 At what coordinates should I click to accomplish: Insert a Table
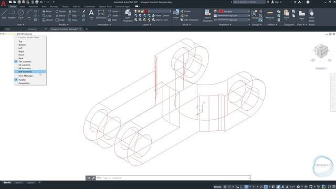[112, 20]
